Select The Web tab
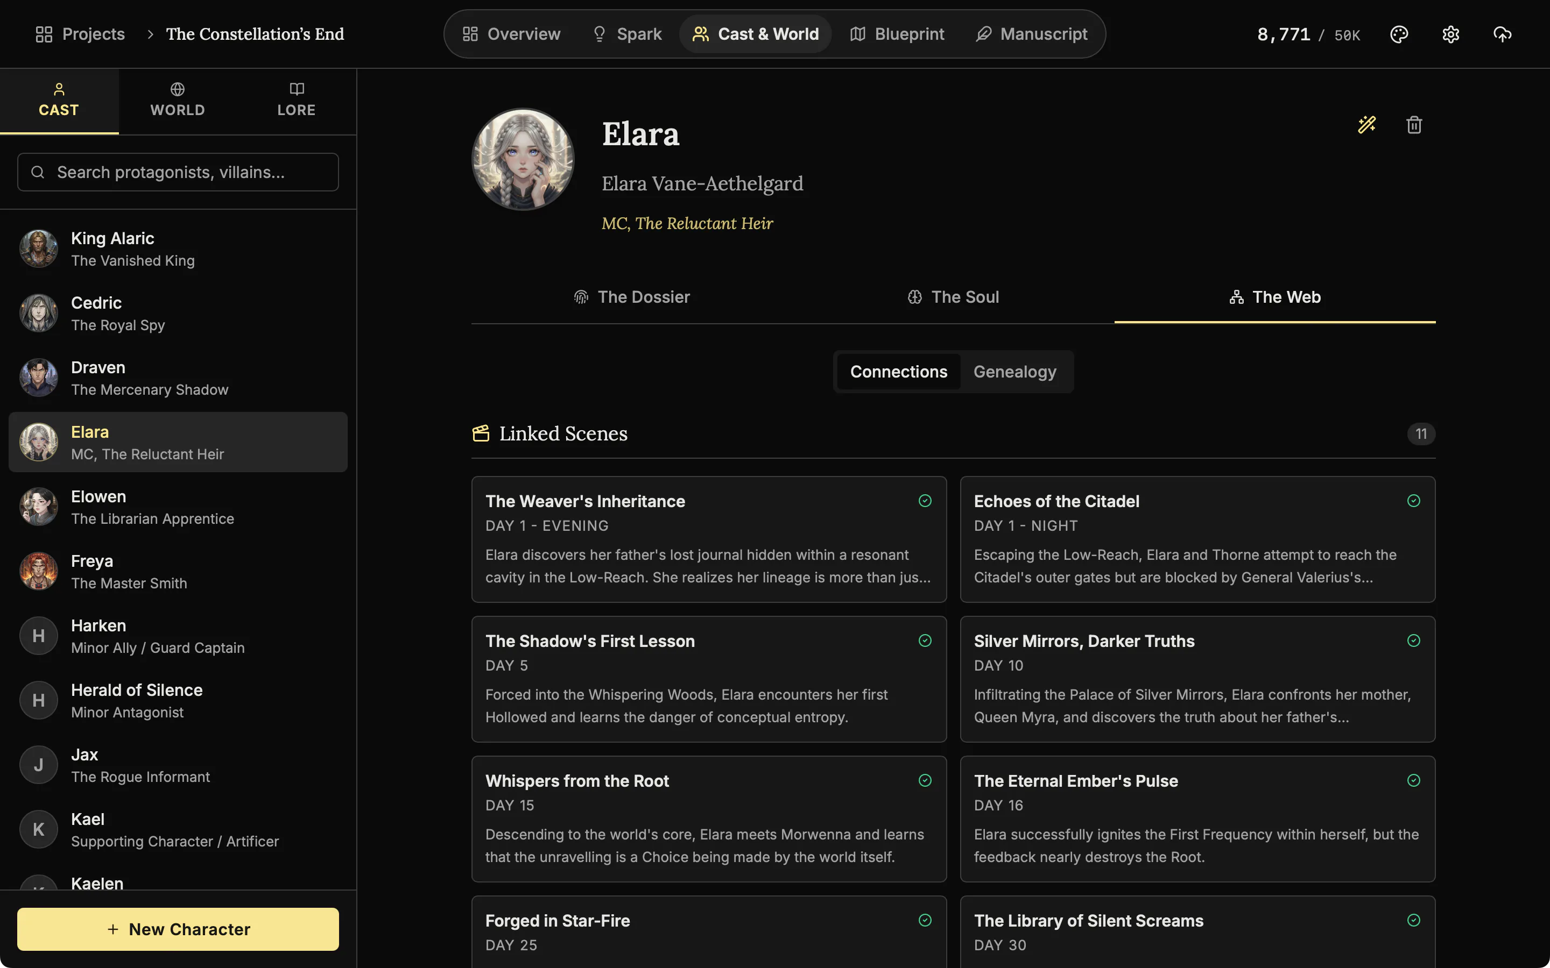 tap(1274, 297)
